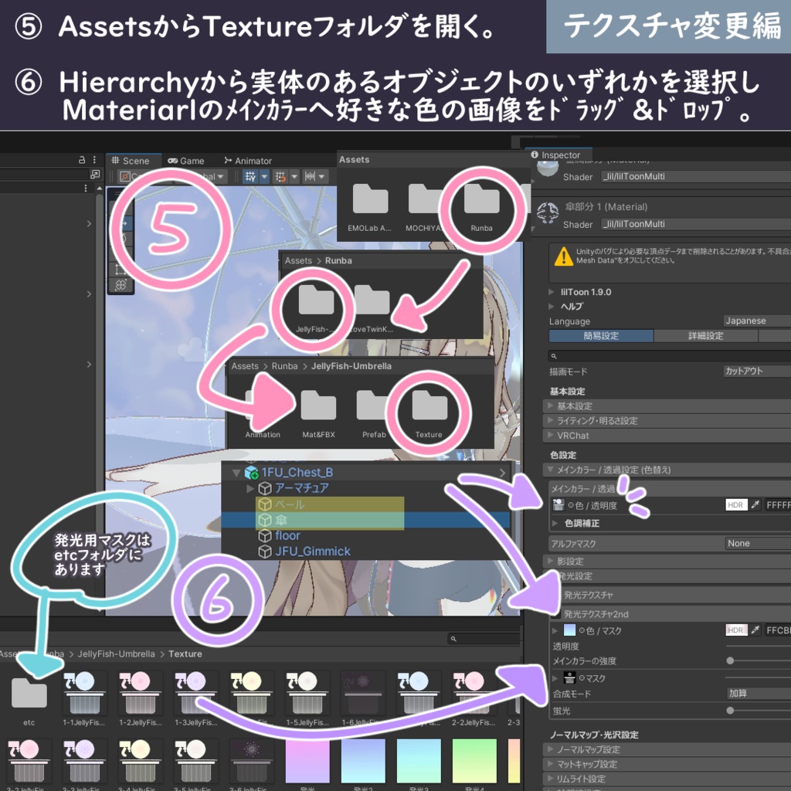Click the padlock icon above the hierarchy panel

click(80, 160)
